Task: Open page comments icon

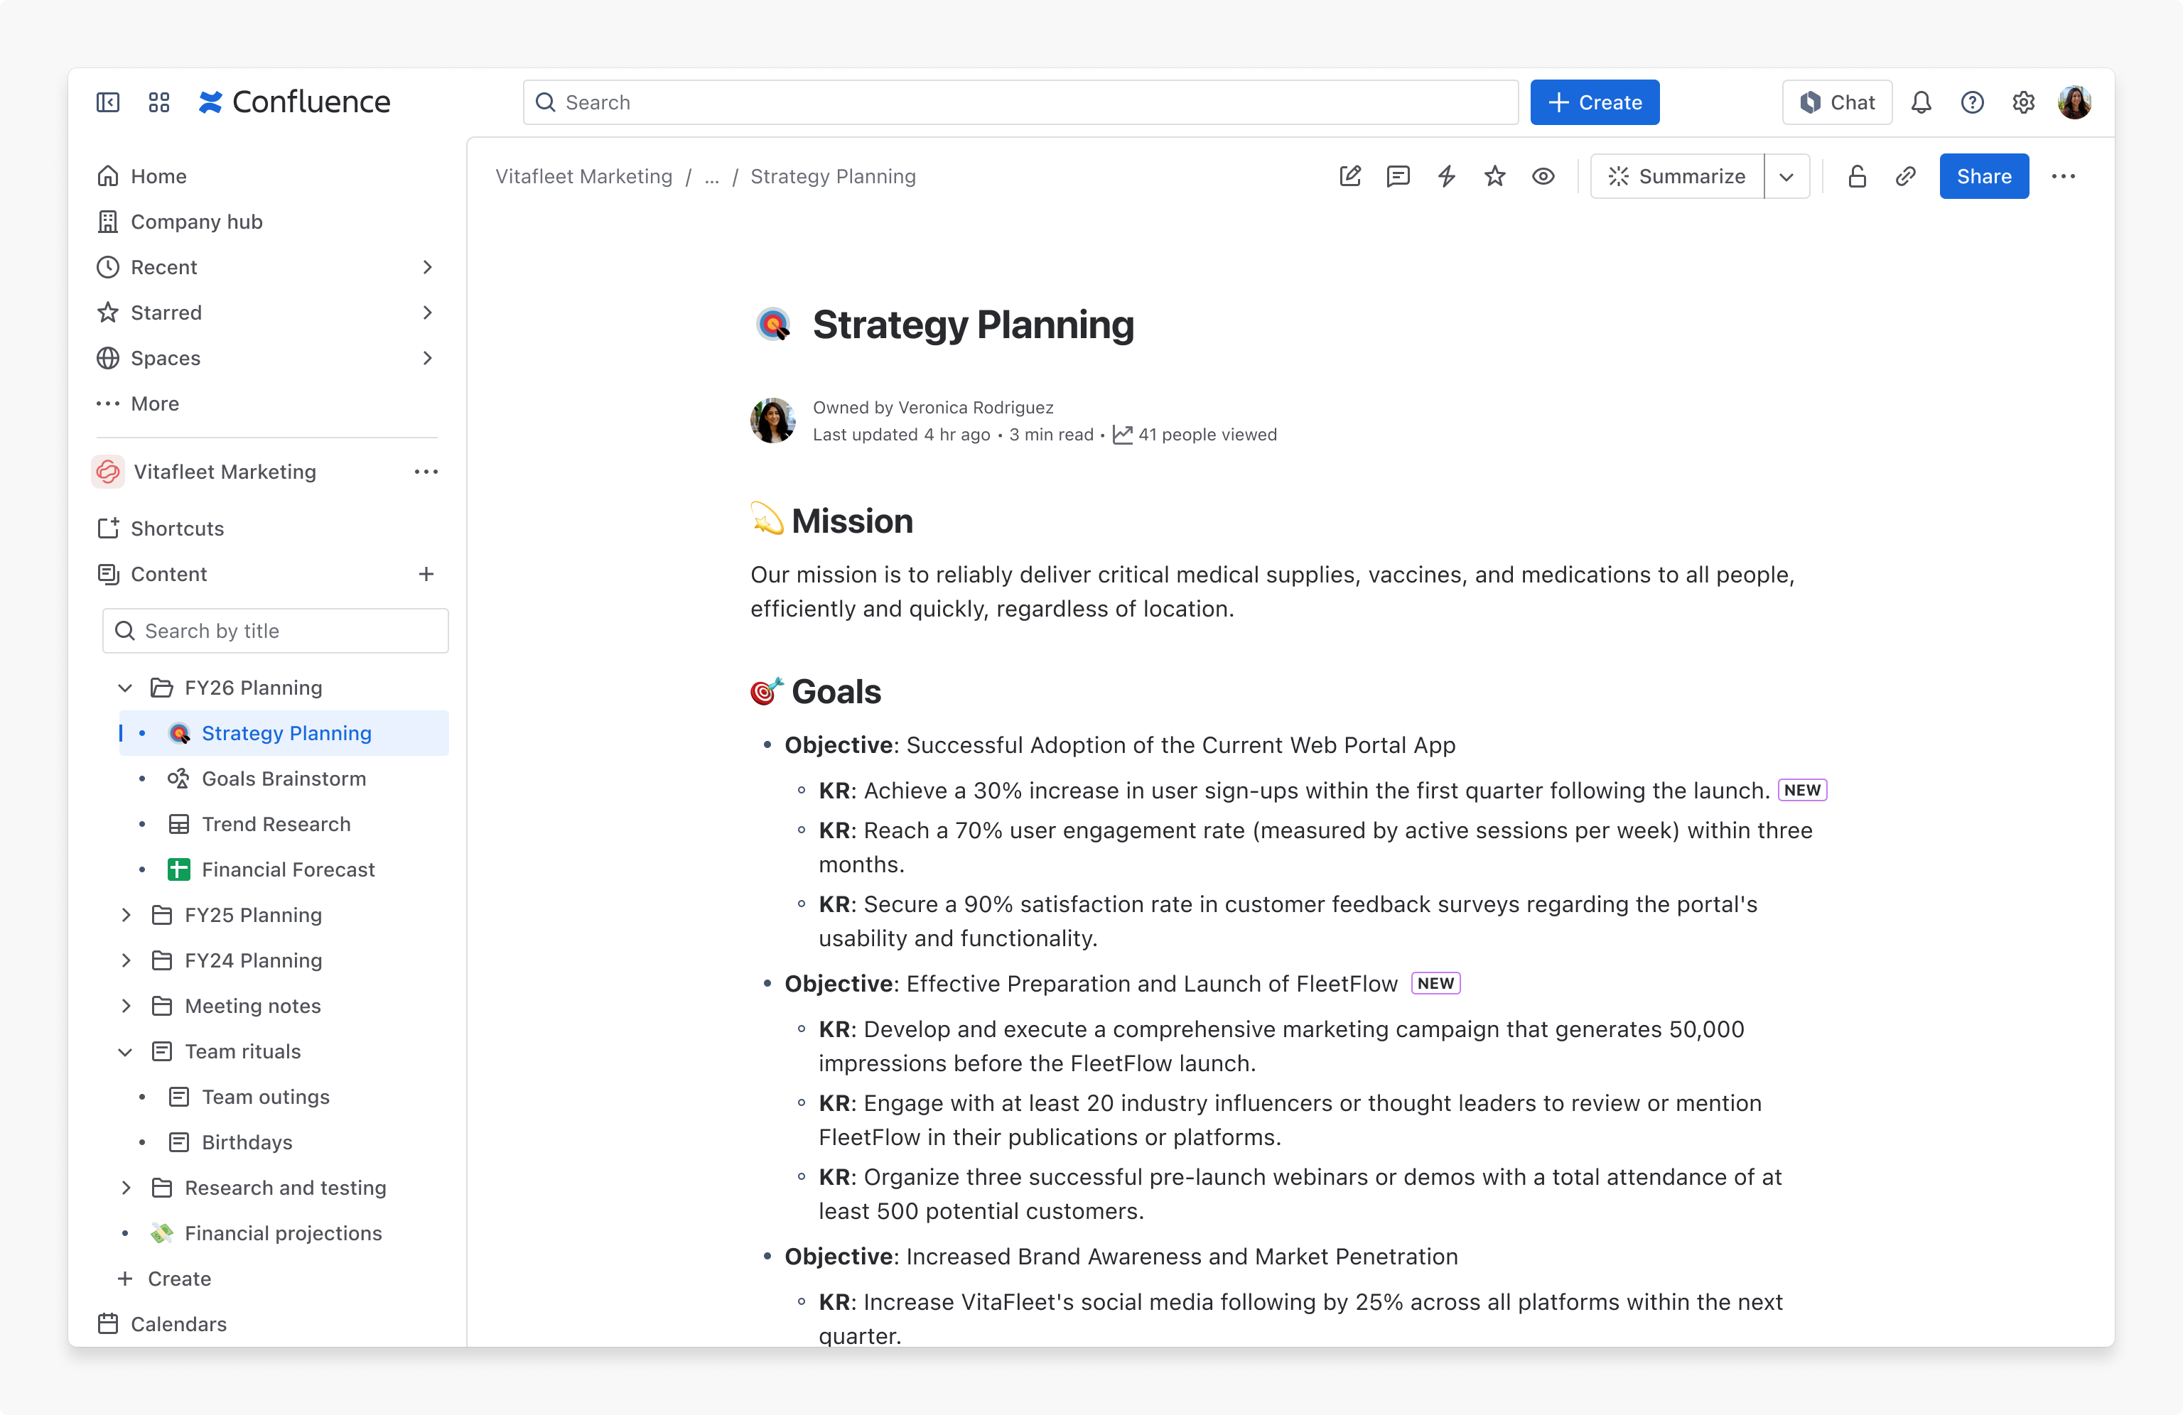Action: click(x=1398, y=176)
